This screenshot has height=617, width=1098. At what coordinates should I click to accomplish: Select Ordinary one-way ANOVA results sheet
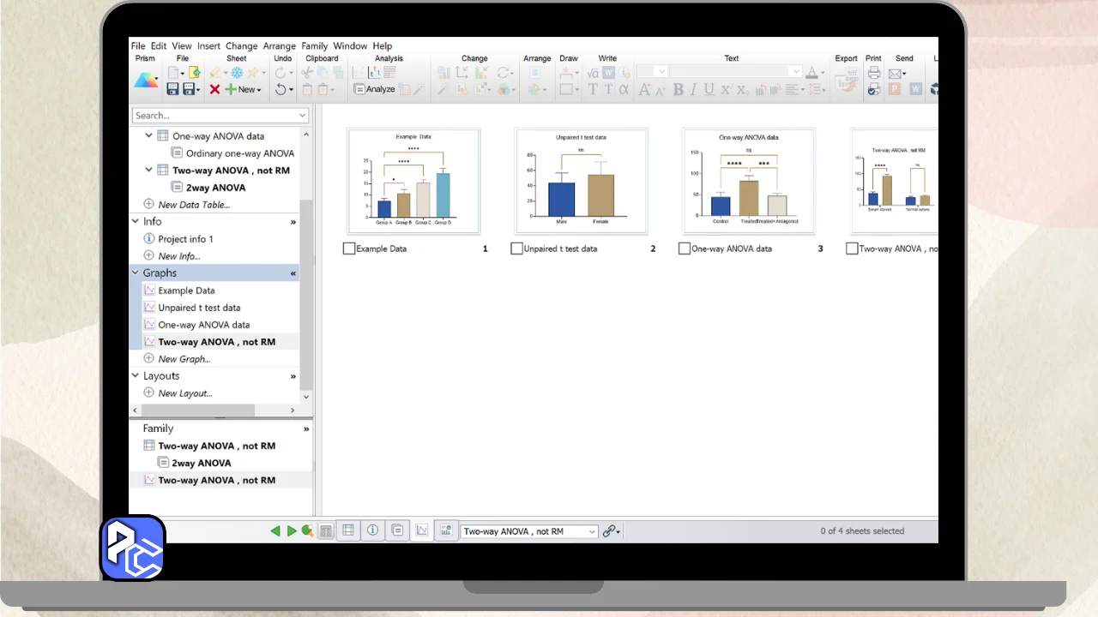pos(240,153)
